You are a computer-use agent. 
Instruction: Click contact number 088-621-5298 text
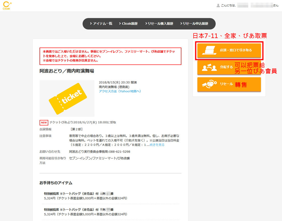tap(120, 152)
